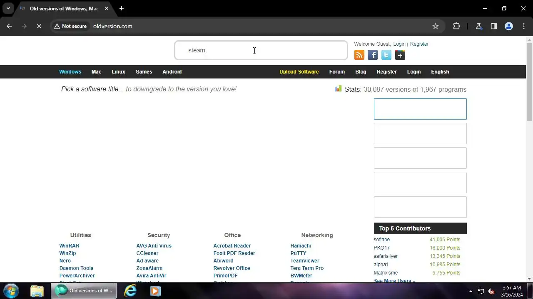
Task: Open the WinRAR link
Action: [69, 246]
